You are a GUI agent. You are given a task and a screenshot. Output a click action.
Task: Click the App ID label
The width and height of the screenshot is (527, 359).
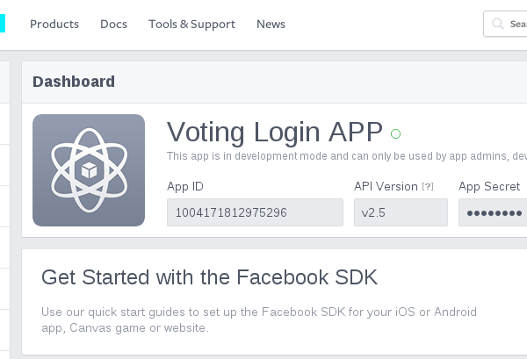click(x=185, y=186)
